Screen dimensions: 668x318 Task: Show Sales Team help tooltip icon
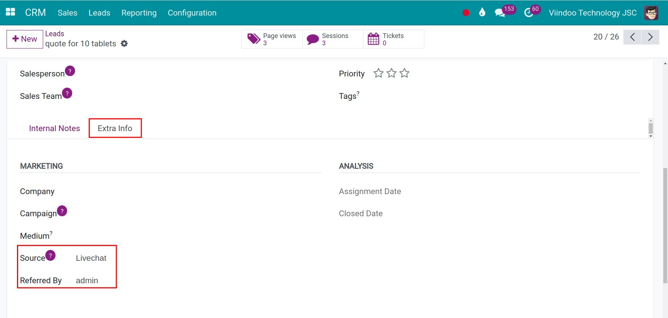(x=67, y=93)
